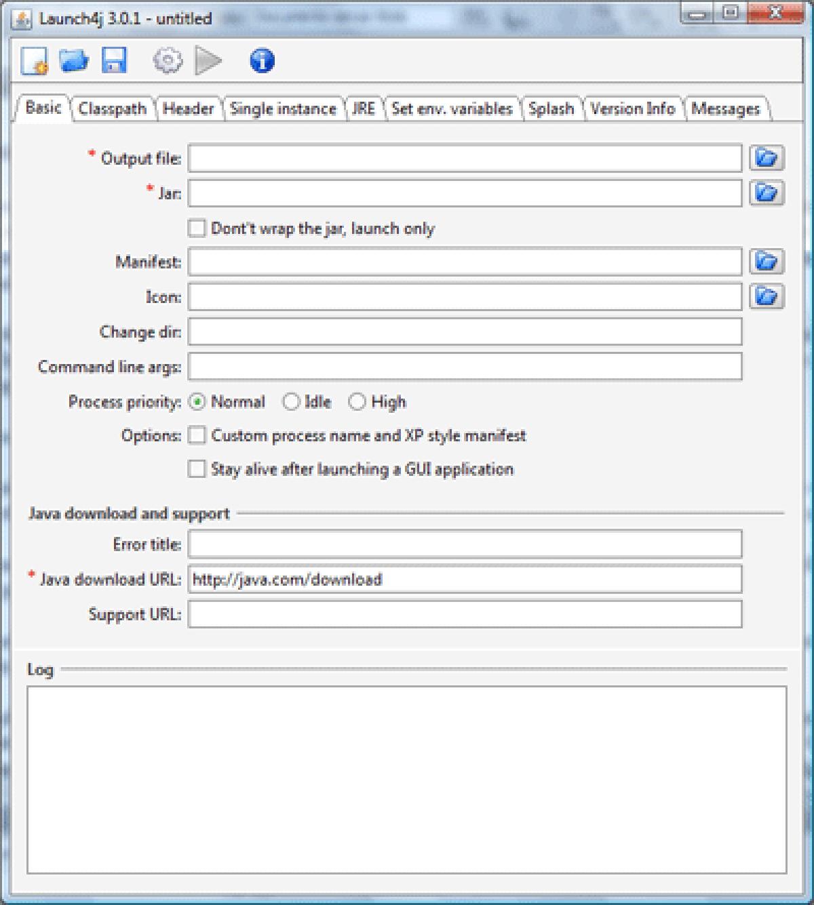Open the JRE tab
This screenshot has height=905, width=814.
pyautogui.click(x=364, y=108)
